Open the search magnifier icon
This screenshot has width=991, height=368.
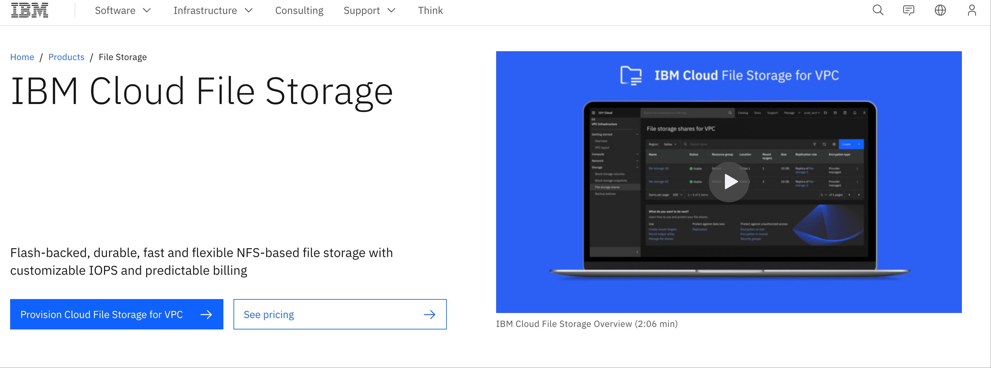[x=877, y=10]
